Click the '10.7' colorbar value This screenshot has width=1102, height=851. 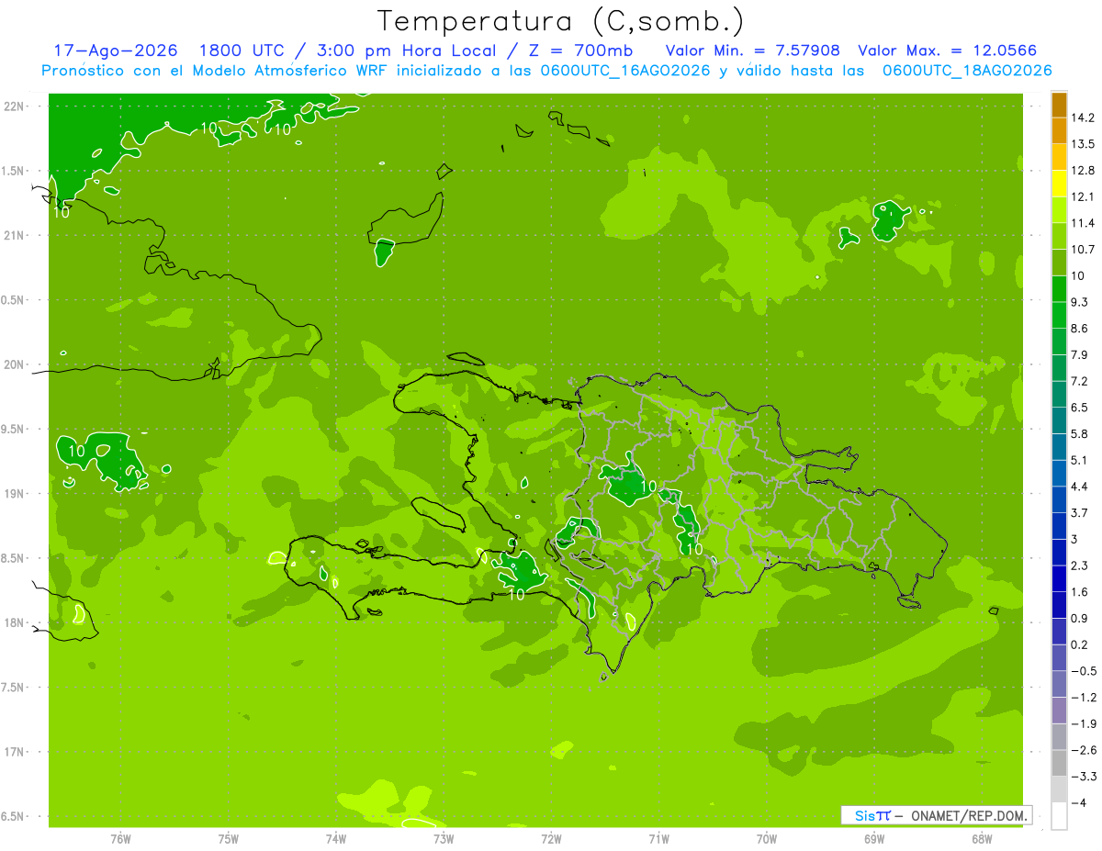click(x=1084, y=250)
